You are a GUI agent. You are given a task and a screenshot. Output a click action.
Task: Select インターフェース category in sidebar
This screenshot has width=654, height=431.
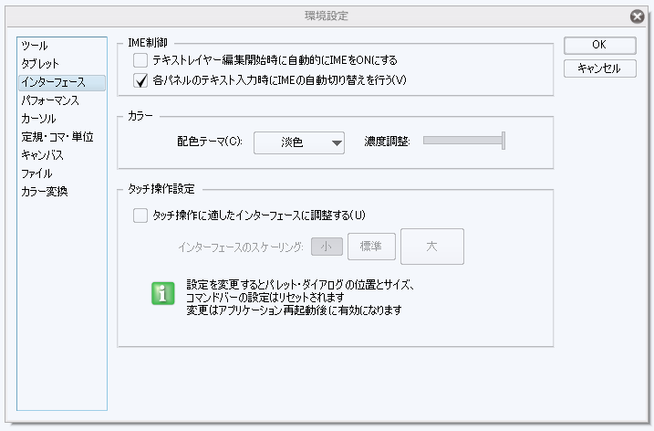(x=56, y=82)
